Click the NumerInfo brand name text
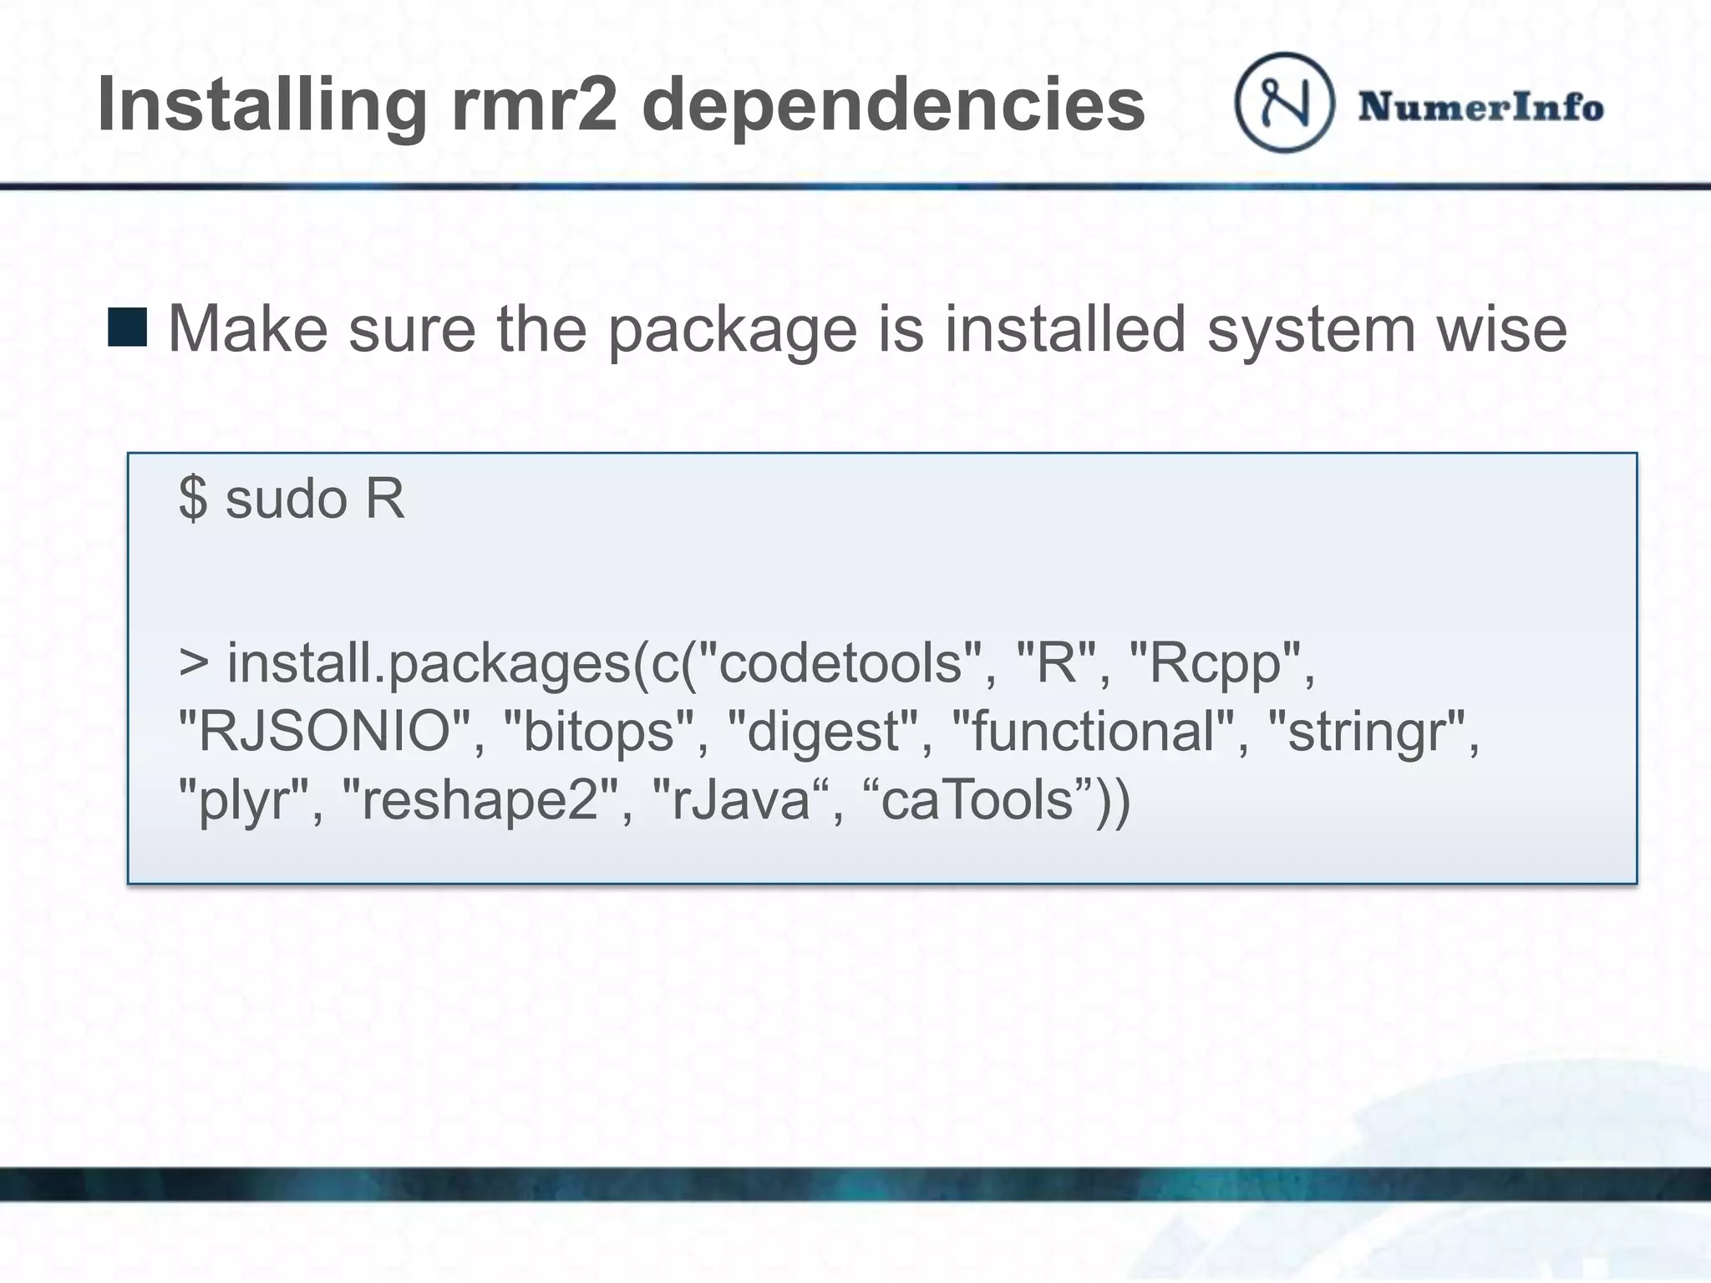 [x=1480, y=107]
